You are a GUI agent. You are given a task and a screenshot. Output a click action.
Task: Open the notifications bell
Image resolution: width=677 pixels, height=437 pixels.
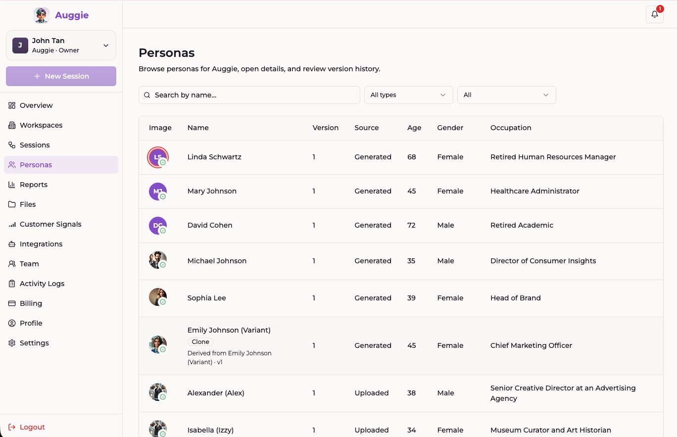pyautogui.click(x=655, y=14)
